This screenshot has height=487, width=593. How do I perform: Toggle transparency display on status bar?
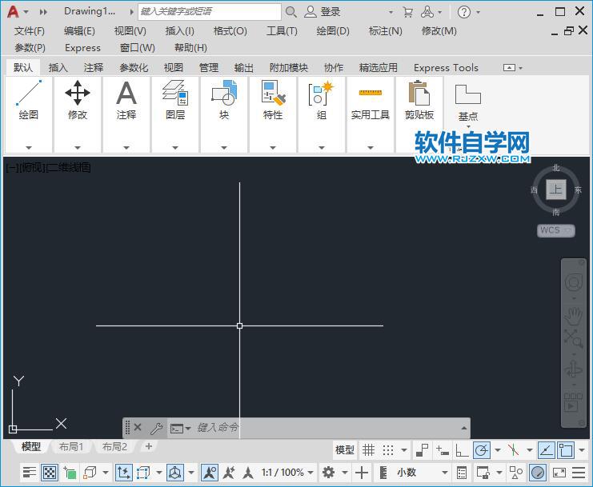coord(49,473)
